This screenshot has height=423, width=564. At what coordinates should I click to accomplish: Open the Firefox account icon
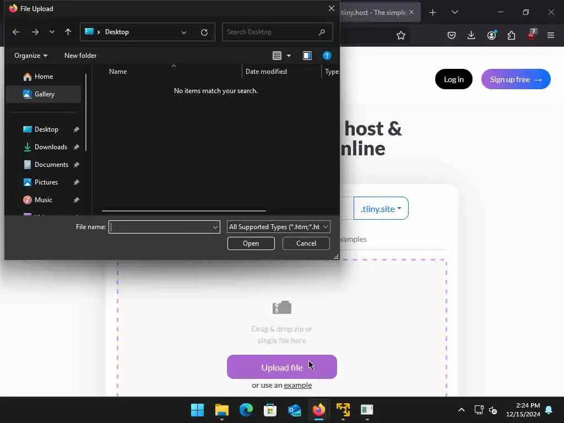tap(491, 35)
